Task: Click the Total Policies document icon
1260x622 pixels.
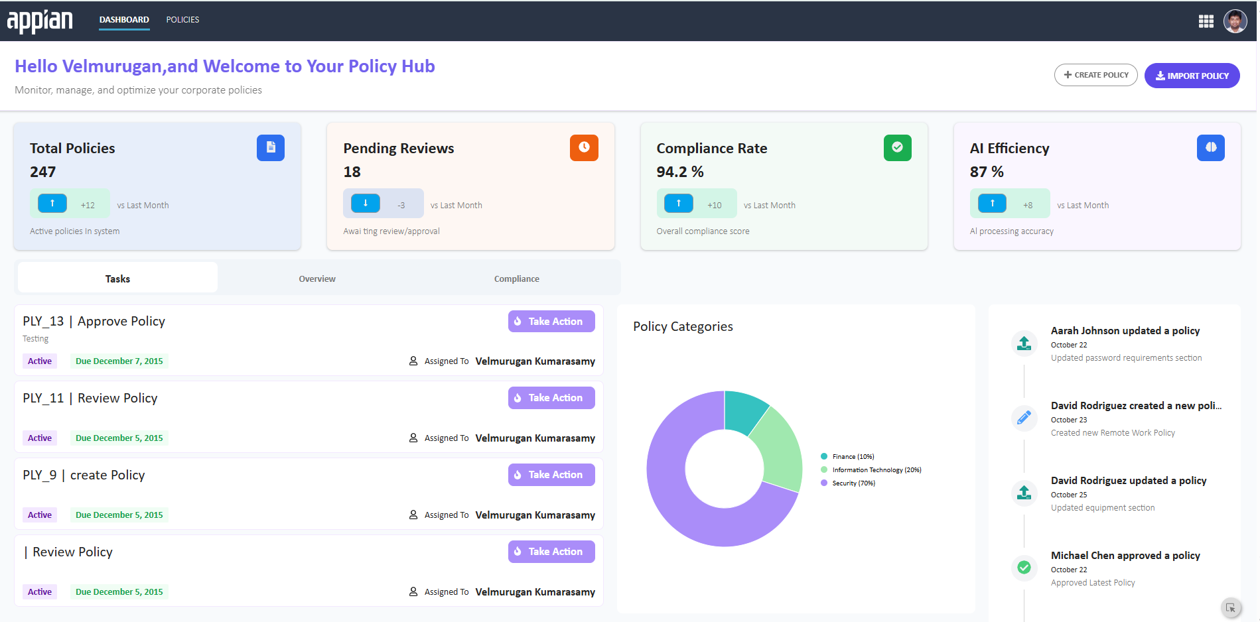Action: pos(270,147)
